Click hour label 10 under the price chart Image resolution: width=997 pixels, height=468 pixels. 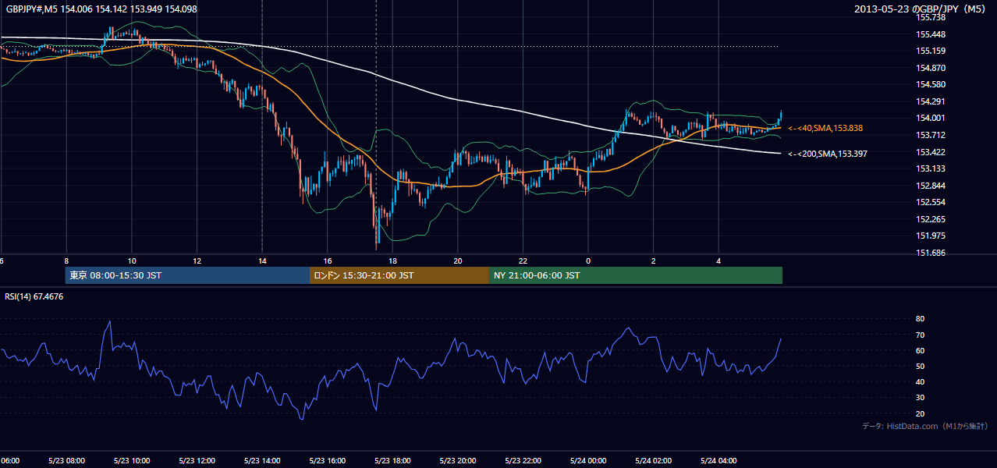coord(132,261)
